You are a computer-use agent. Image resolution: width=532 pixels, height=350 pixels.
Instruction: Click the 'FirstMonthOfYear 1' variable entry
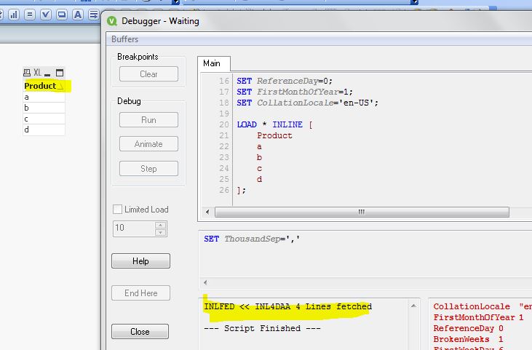point(478,317)
